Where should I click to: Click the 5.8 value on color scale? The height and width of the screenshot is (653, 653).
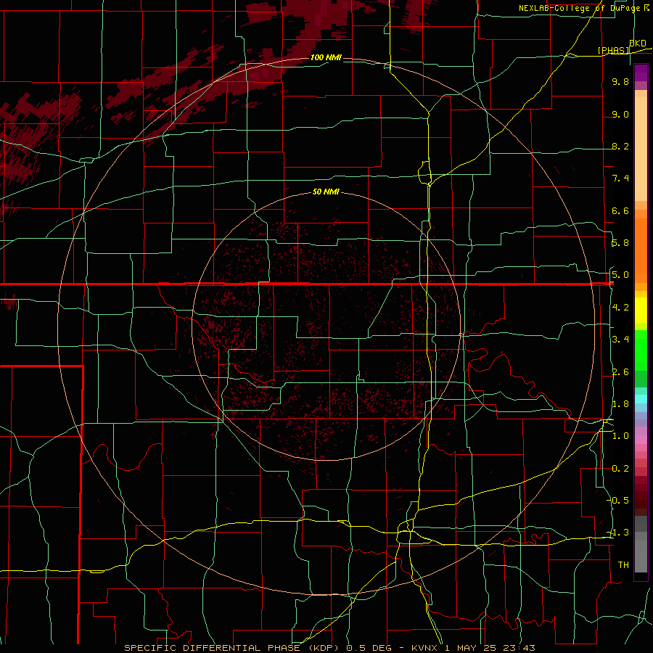point(620,243)
